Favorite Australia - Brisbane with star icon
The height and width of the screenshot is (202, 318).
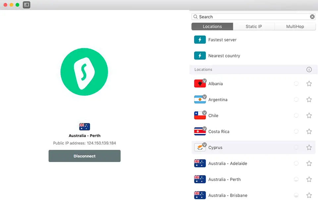309,195
